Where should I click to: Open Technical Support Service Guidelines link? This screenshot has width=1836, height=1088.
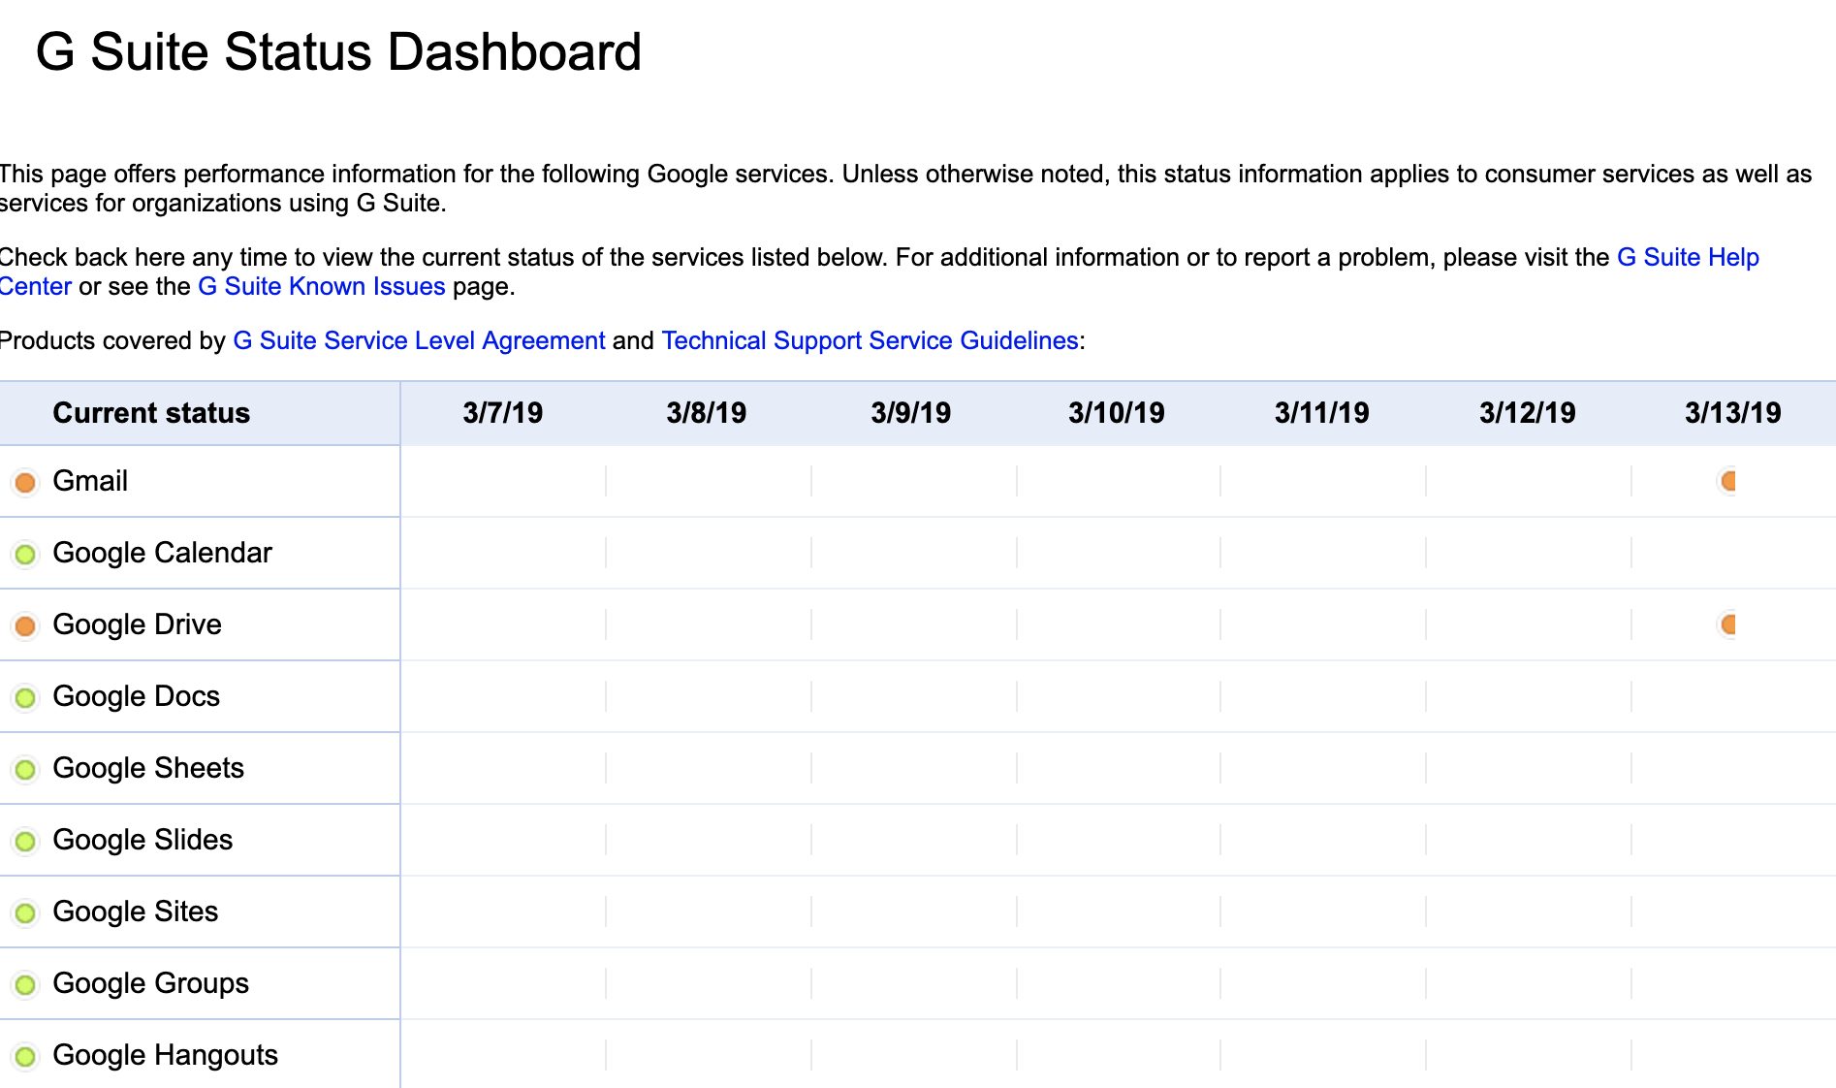point(870,340)
